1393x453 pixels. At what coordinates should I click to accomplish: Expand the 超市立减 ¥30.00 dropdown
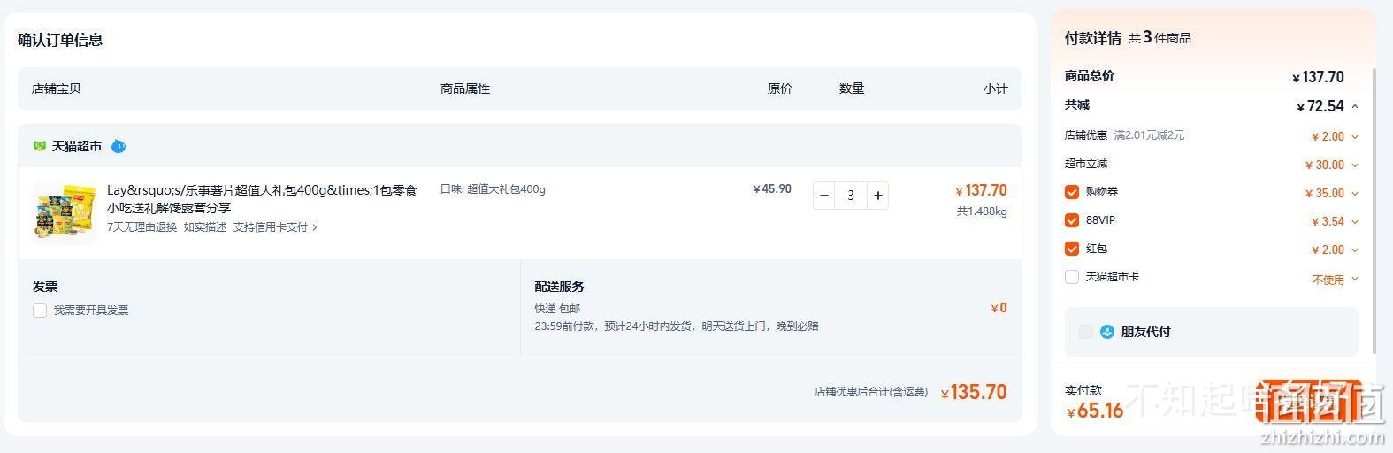point(1355,165)
